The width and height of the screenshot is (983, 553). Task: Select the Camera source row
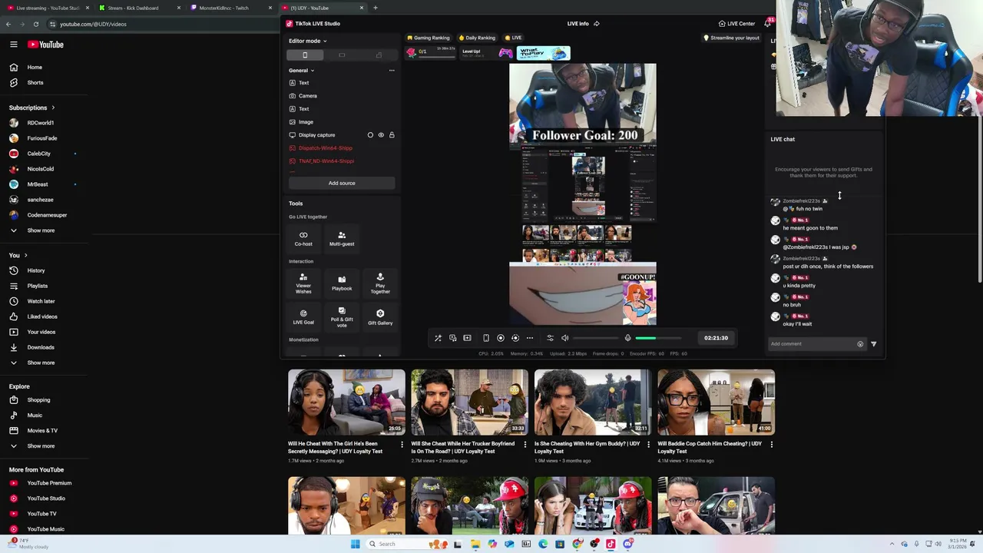click(342, 96)
